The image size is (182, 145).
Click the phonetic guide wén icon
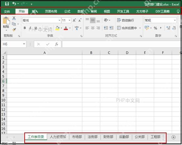point(77,28)
